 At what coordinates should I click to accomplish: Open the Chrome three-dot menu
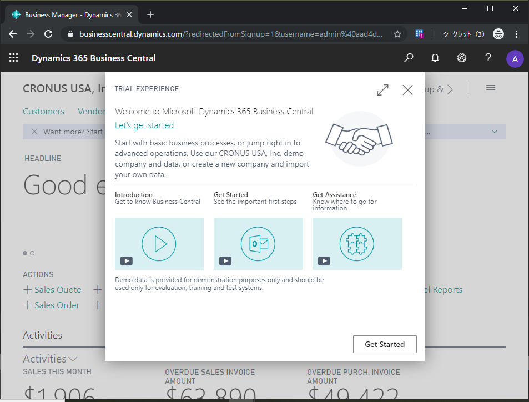[516, 34]
